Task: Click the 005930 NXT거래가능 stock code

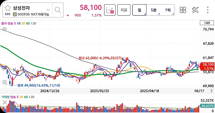Action: coord(34,14)
